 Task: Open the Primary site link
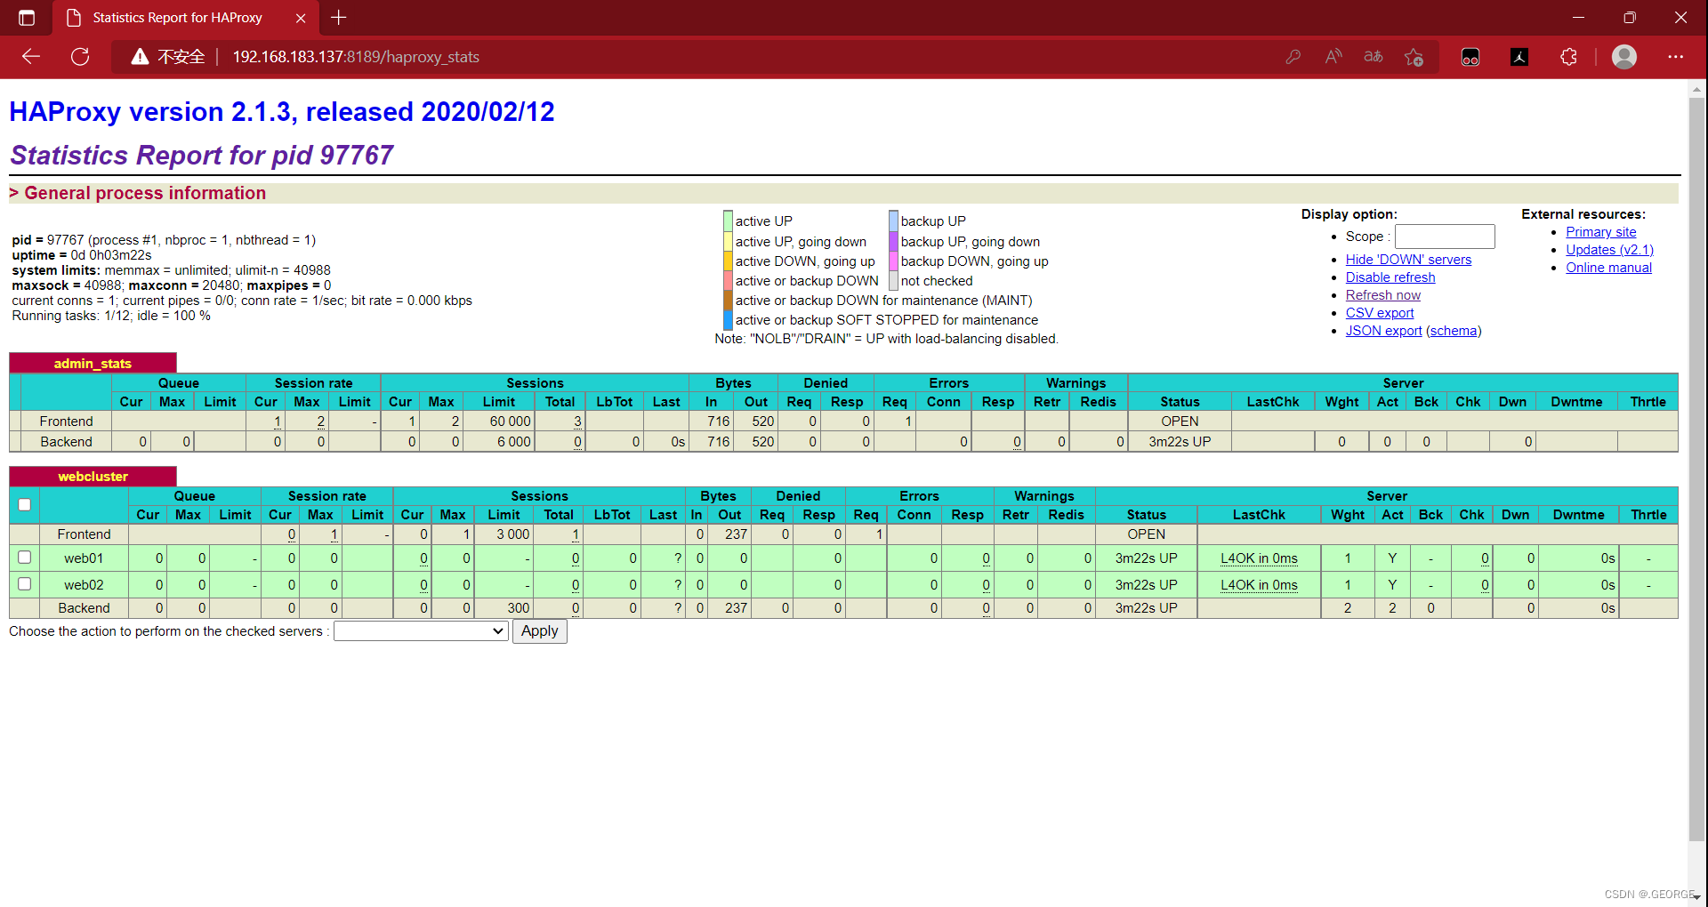click(x=1601, y=232)
